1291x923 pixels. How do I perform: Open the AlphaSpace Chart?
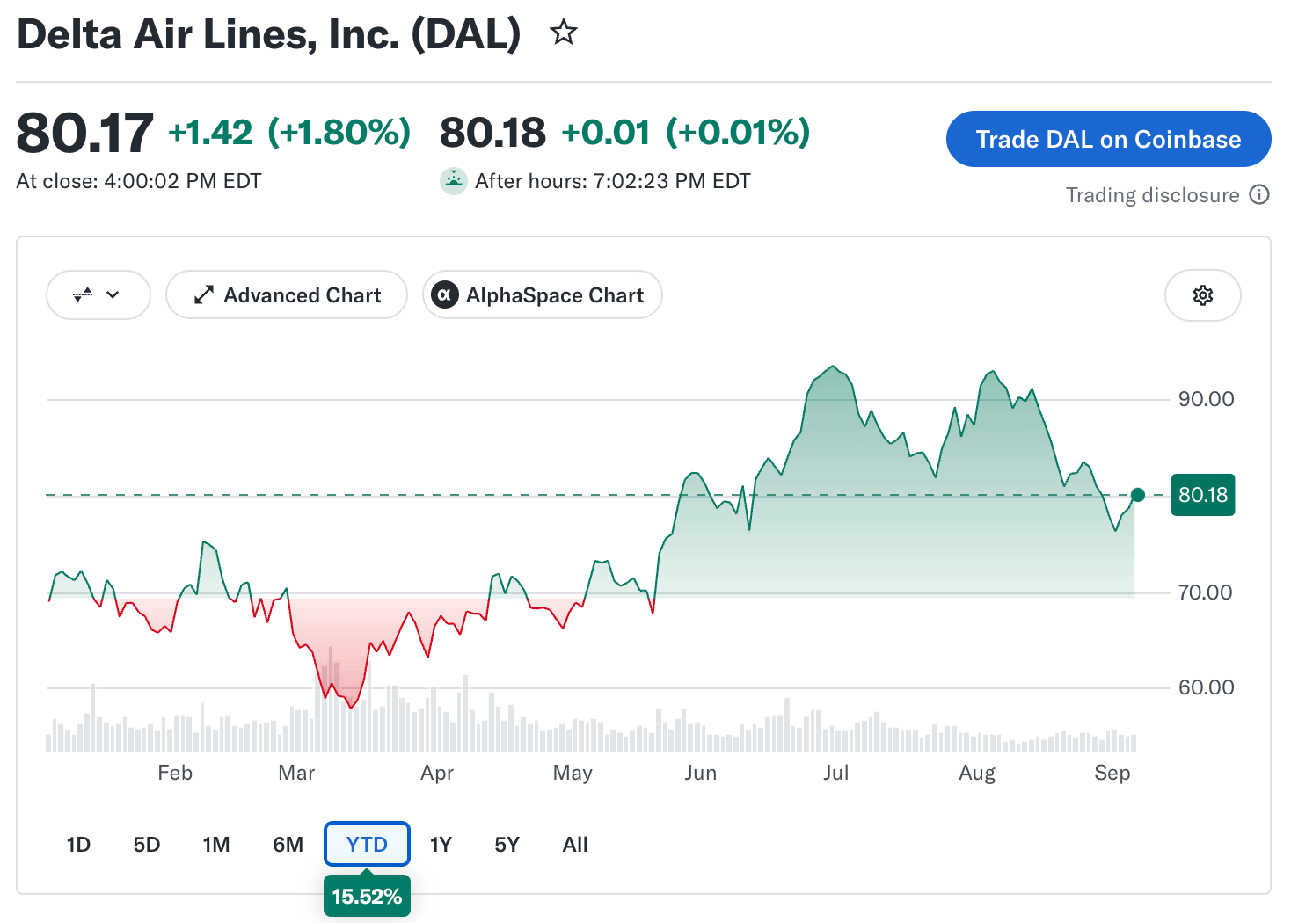click(x=543, y=295)
